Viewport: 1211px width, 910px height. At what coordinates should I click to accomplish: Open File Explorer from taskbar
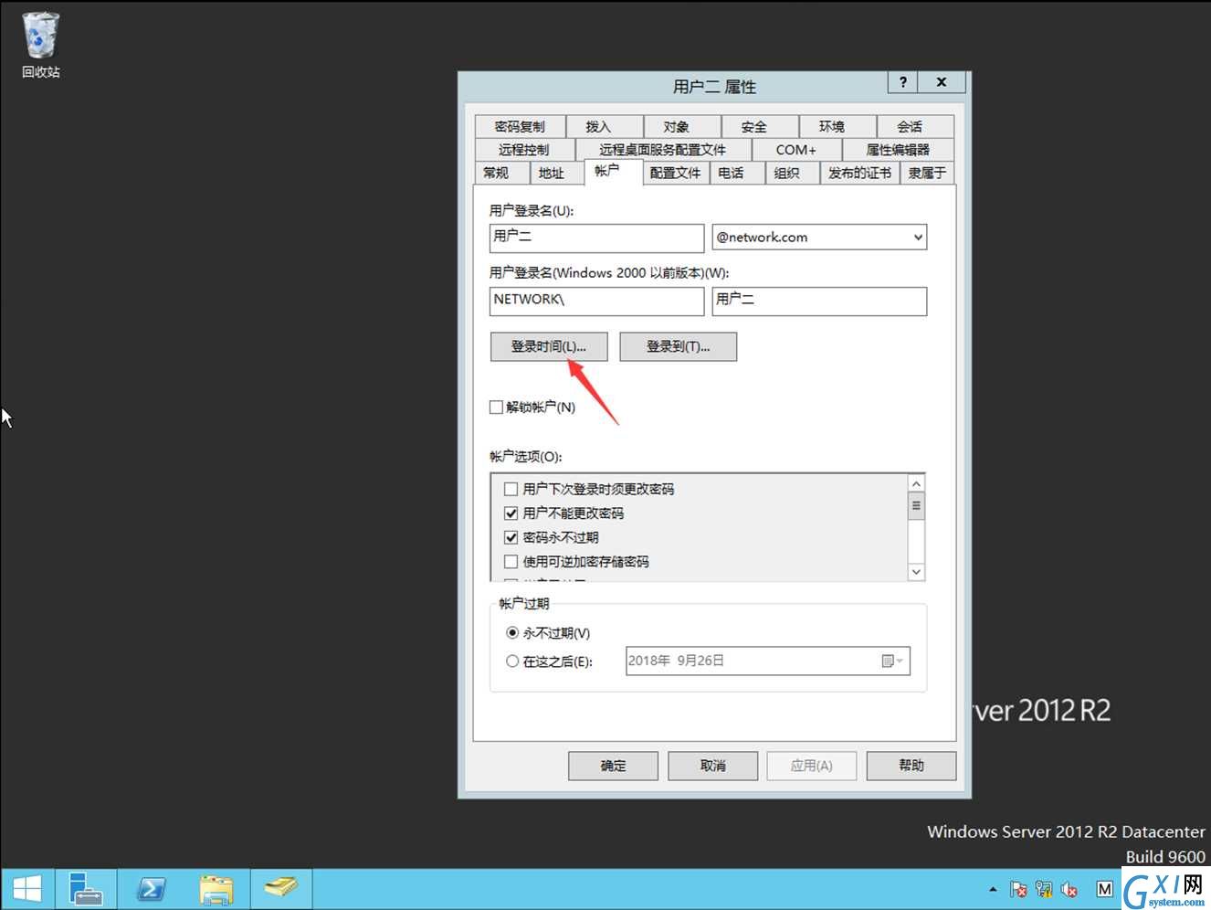tap(216, 888)
